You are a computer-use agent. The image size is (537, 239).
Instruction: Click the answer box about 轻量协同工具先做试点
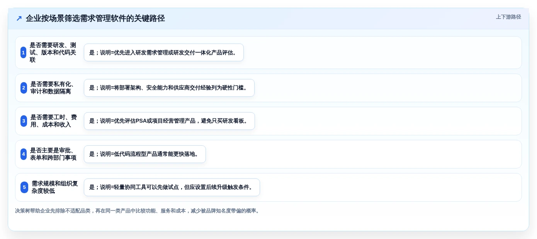(172, 187)
